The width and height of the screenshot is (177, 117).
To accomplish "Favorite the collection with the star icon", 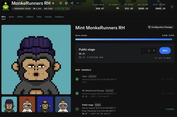I will 53,3.
